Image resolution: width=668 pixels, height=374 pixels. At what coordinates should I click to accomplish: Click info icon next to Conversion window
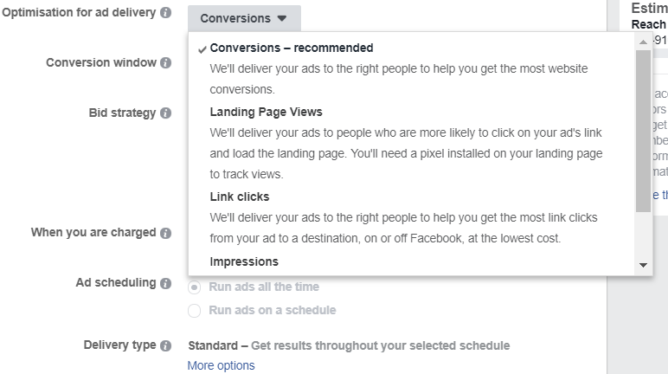[x=165, y=63]
